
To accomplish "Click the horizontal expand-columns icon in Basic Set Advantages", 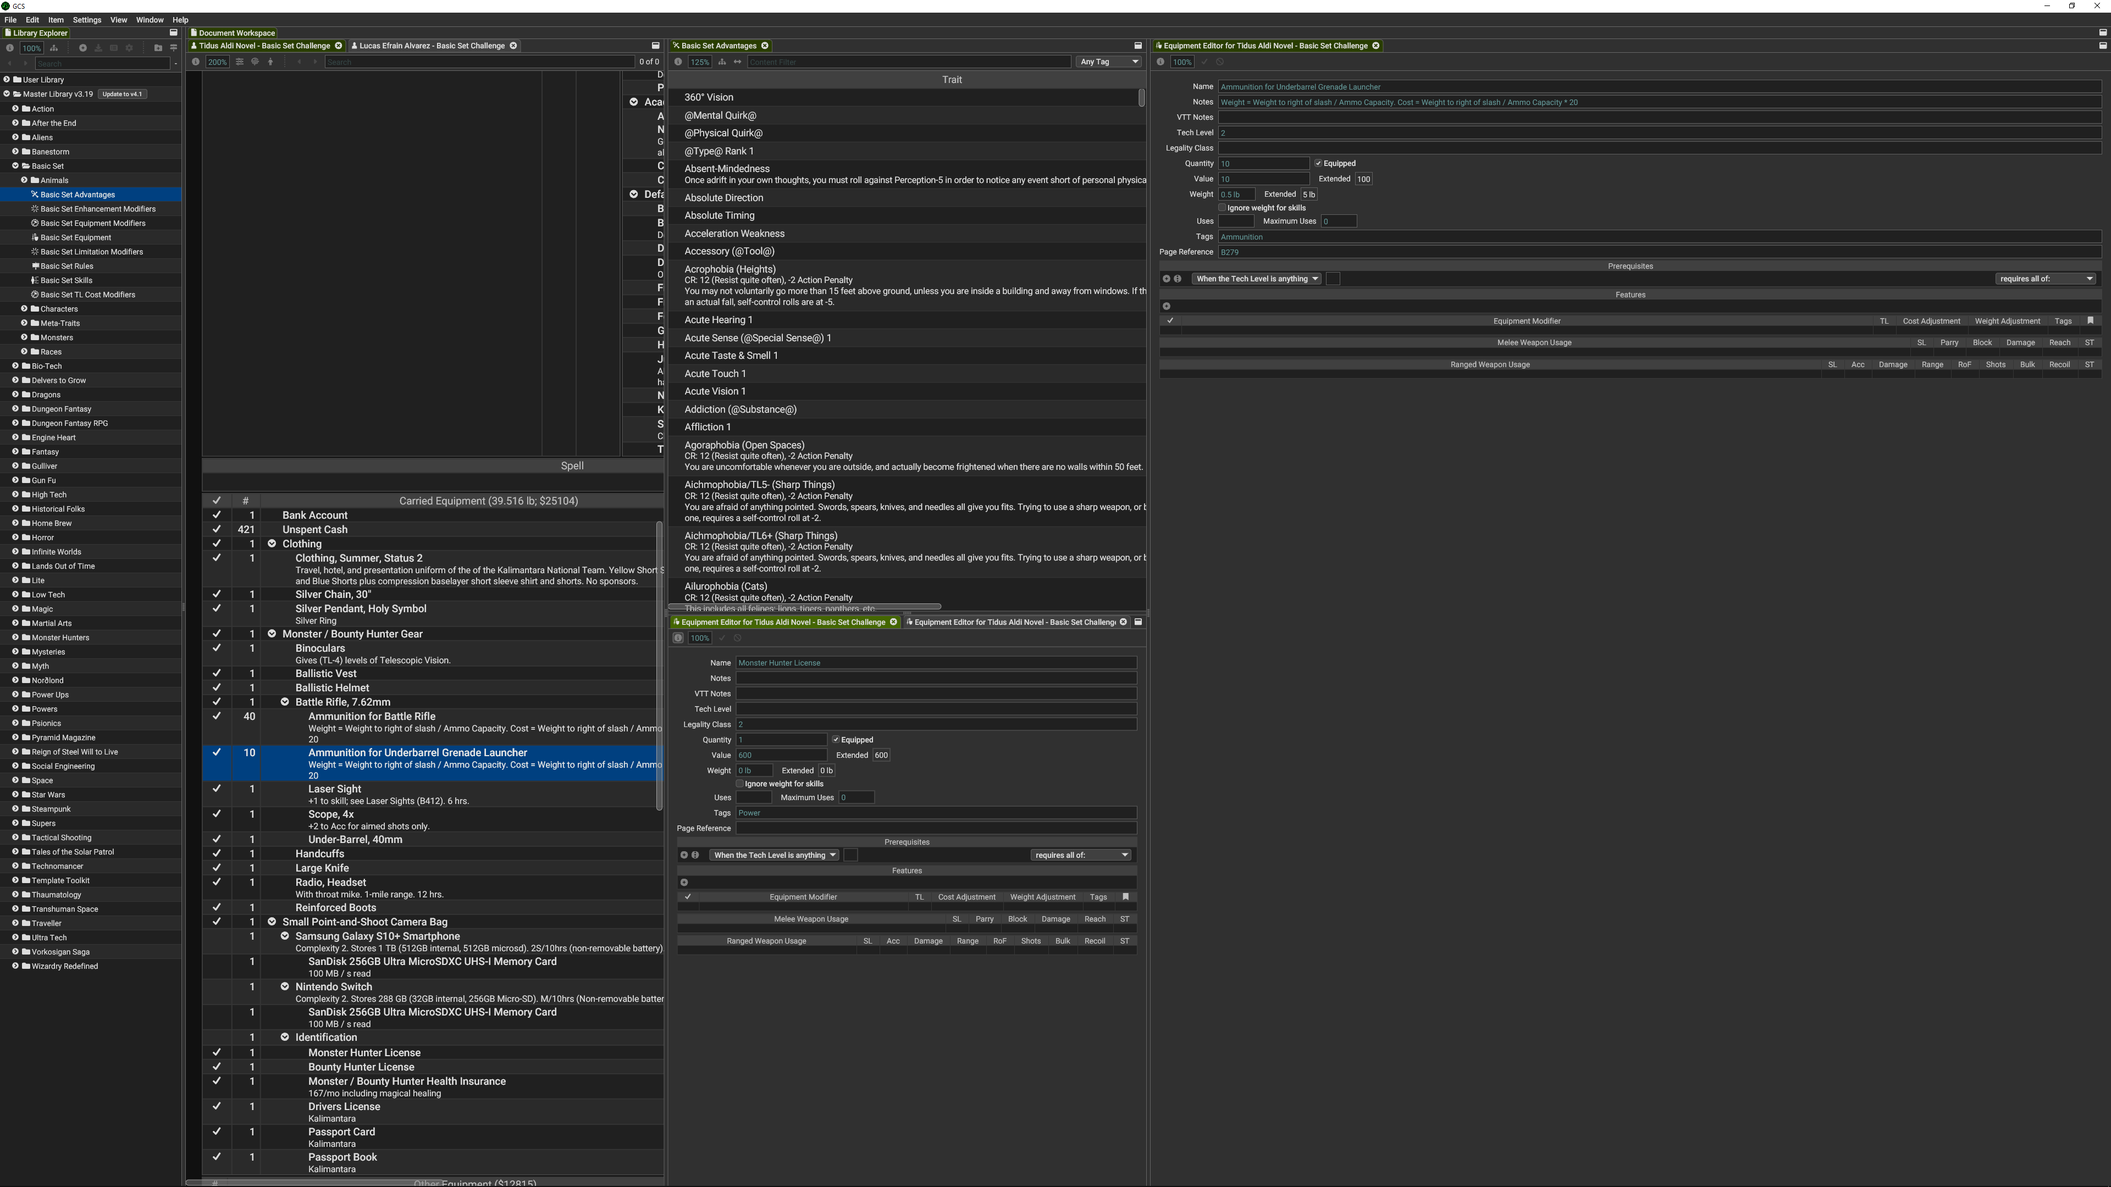I will point(738,62).
